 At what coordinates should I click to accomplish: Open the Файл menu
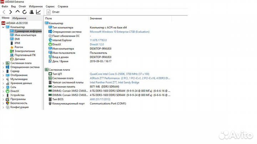tap(5, 6)
